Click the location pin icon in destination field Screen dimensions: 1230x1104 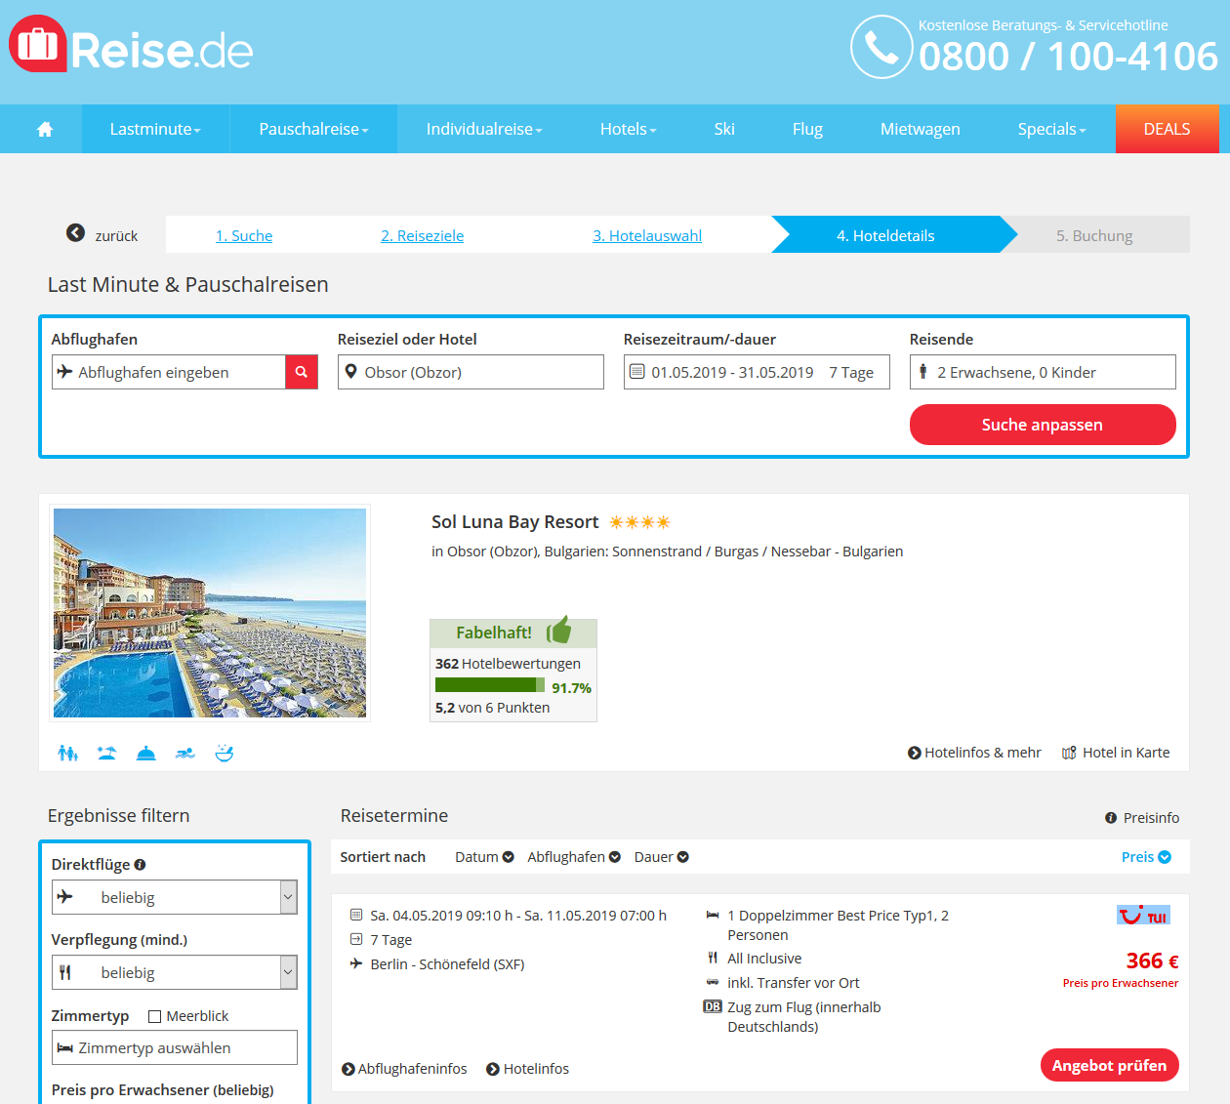pos(351,372)
